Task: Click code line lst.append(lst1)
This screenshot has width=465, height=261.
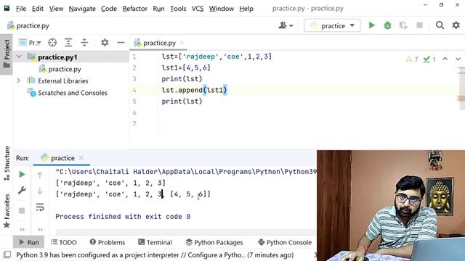Action: (x=194, y=90)
